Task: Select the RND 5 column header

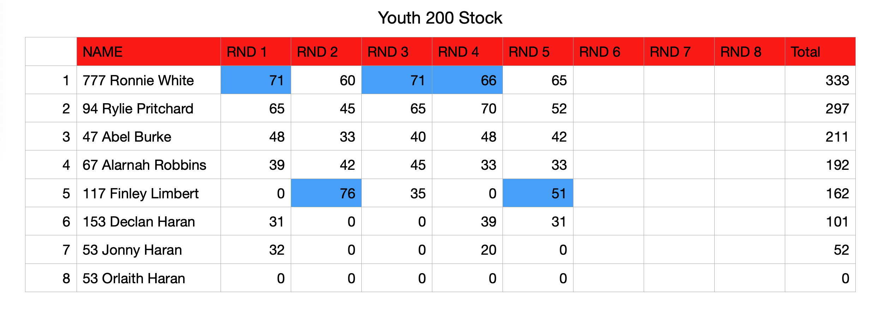Action: [x=538, y=51]
